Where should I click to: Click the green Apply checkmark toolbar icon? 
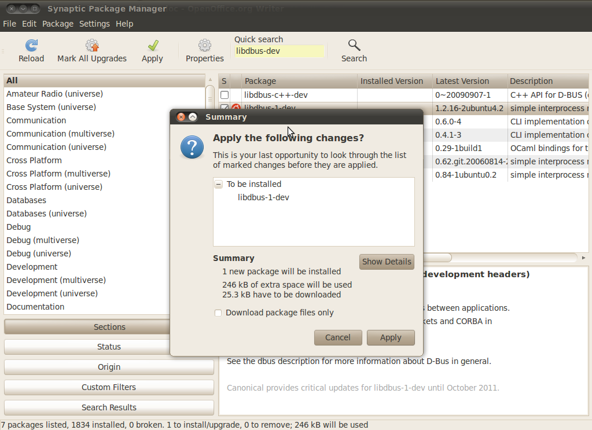tap(152, 45)
